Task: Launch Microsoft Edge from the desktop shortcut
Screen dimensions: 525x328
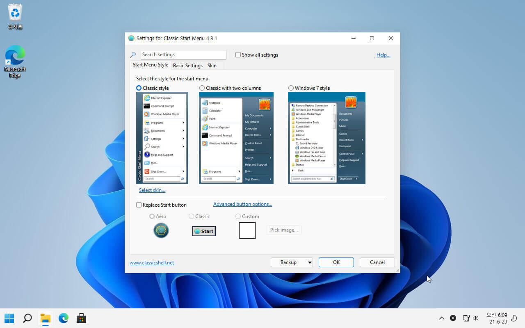Action: click(x=15, y=61)
